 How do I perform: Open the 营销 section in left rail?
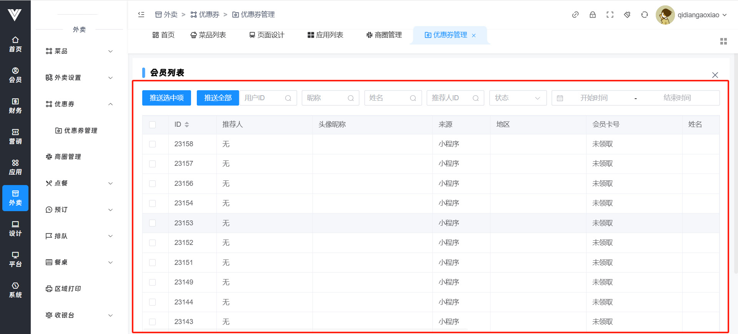click(x=15, y=136)
